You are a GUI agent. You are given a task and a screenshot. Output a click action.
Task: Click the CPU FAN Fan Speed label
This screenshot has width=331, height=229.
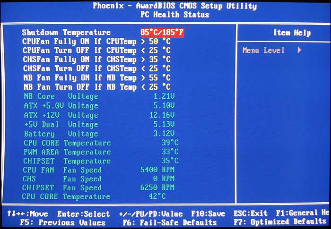[x=62, y=170]
